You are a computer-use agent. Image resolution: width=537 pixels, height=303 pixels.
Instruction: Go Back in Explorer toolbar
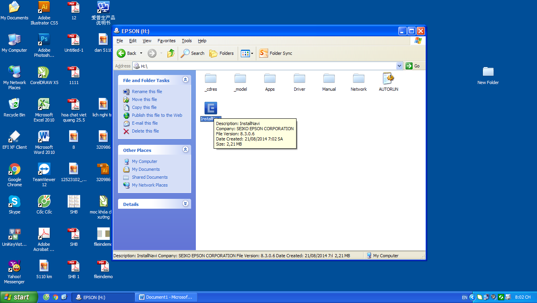click(x=127, y=53)
